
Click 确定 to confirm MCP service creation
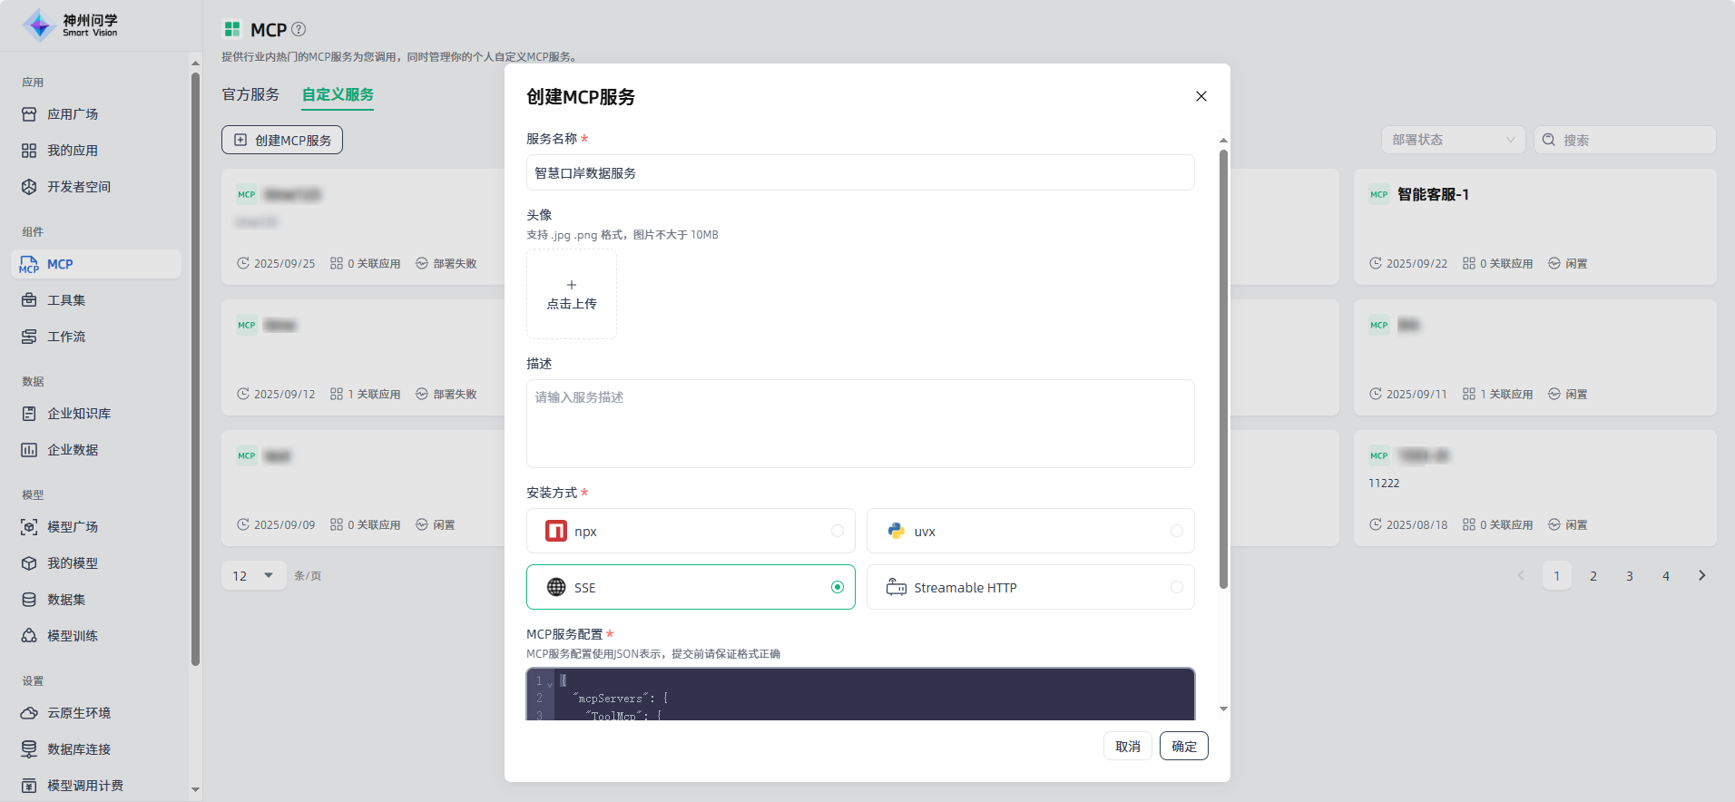click(x=1183, y=747)
